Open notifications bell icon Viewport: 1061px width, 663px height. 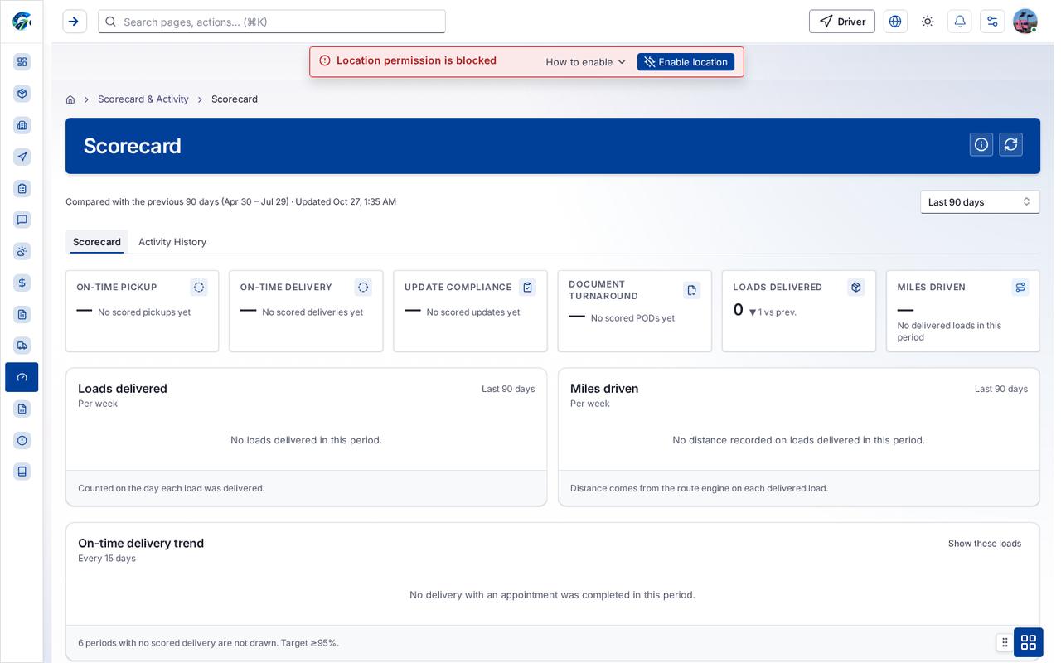[x=960, y=22]
